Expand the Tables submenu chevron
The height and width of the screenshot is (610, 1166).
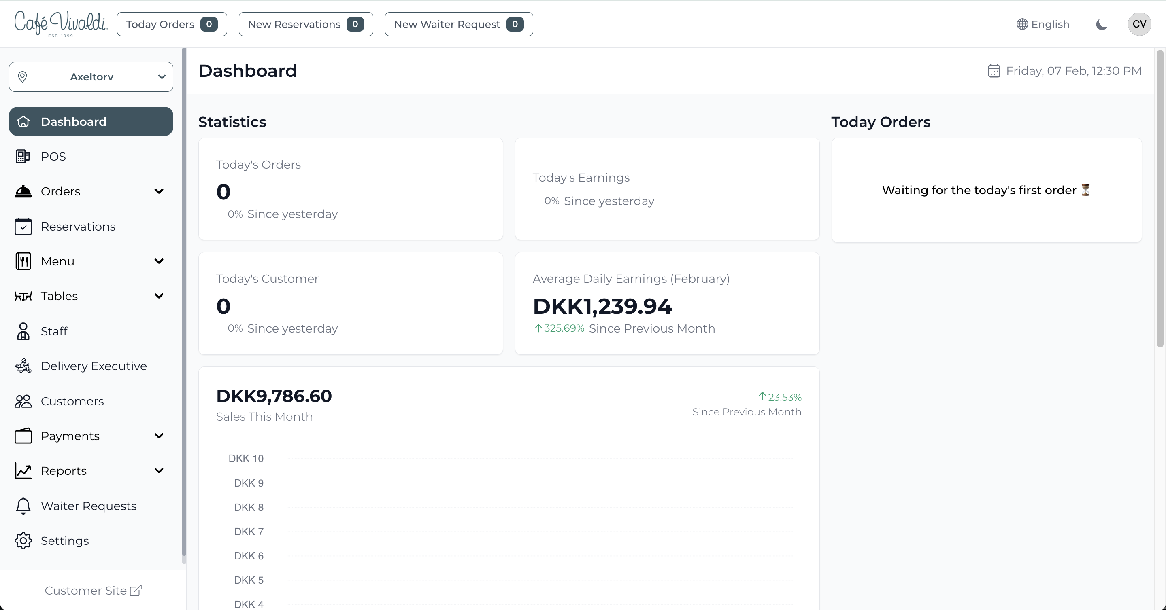click(159, 296)
